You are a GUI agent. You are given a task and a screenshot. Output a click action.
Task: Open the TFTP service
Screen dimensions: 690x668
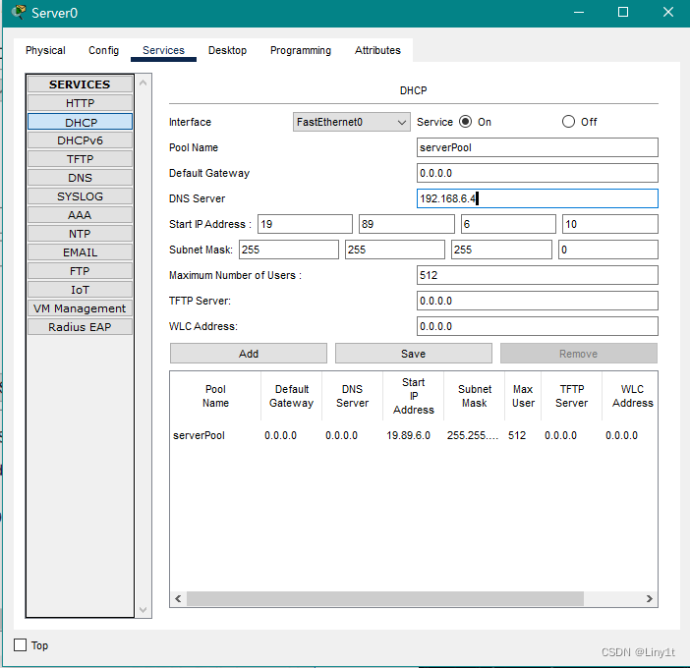(x=80, y=159)
